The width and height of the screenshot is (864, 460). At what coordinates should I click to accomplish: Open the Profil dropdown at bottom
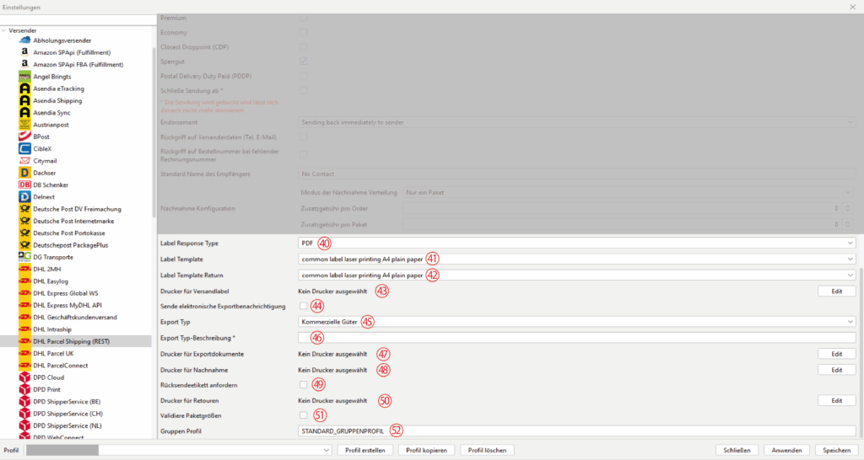tap(179, 450)
